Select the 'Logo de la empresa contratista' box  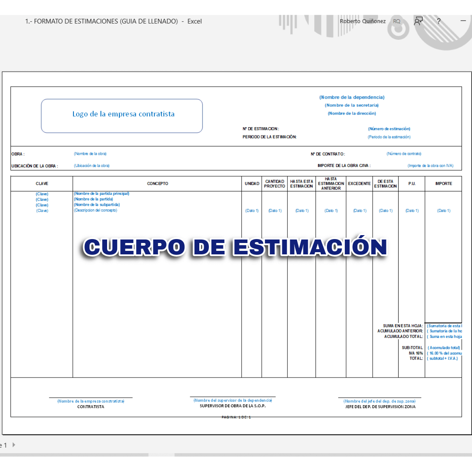pyautogui.click(x=122, y=115)
